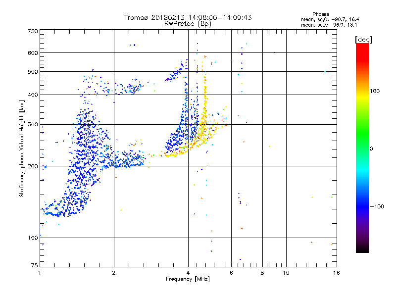Click the plot title "Tromsø 20180213 14:08:00-14:09:43"
Image resolution: width=396 pixels, height=297 pixels.
pos(188,17)
